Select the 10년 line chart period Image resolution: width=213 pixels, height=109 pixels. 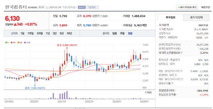(x=69, y=33)
